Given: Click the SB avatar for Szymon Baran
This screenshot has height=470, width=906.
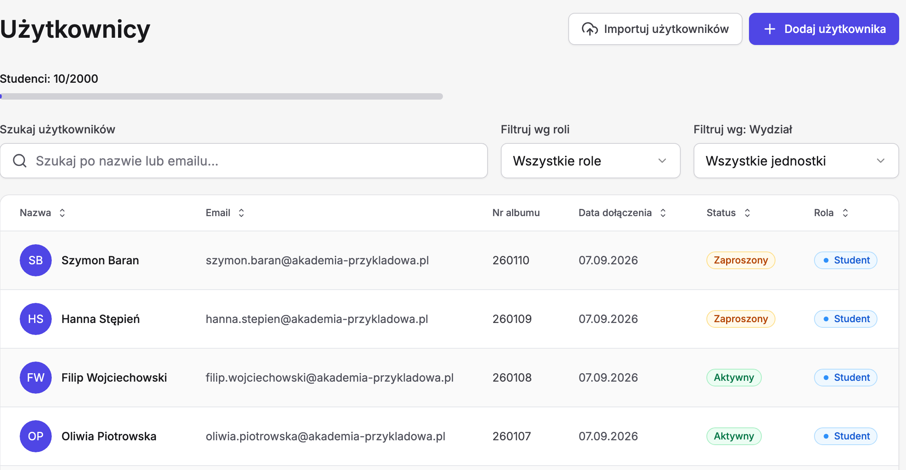Looking at the screenshot, I should pyautogui.click(x=36, y=260).
